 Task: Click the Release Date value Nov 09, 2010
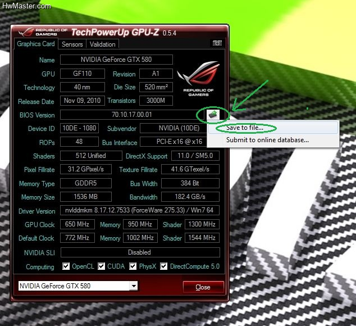tap(83, 101)
